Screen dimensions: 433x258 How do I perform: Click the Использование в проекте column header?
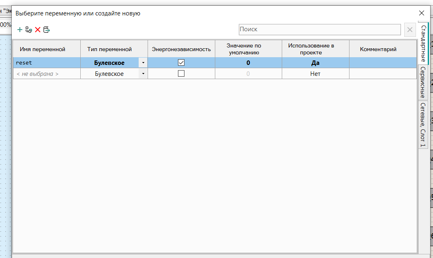click(316, 49)
